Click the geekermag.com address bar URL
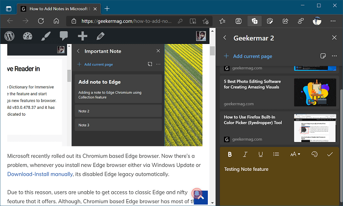Image resolution: width=343 pixels, height=206 pixels. pyautogui.click(x=126, y=21)
